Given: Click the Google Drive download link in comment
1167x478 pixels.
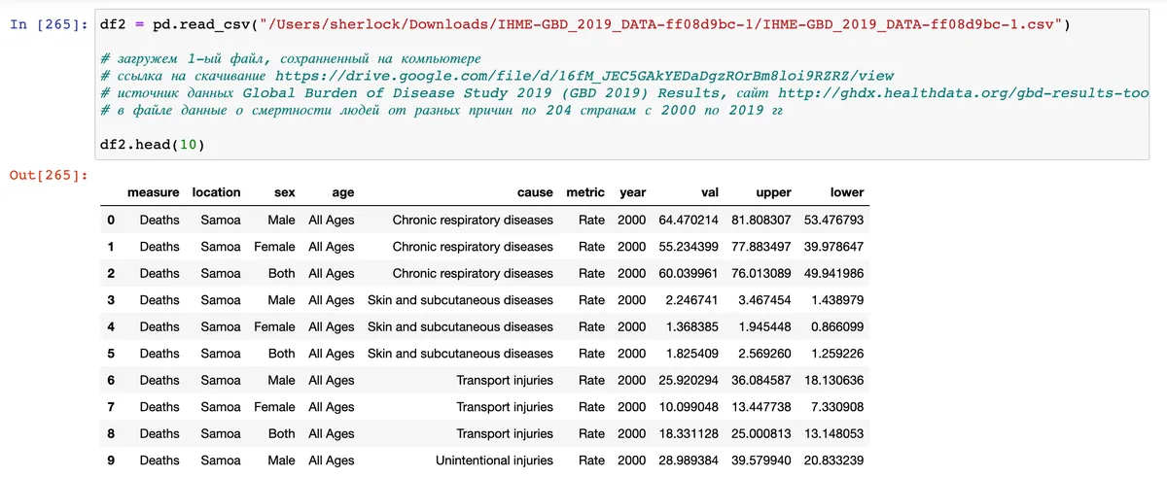Looking at the screenshot, I should click(x=583, y=76).
